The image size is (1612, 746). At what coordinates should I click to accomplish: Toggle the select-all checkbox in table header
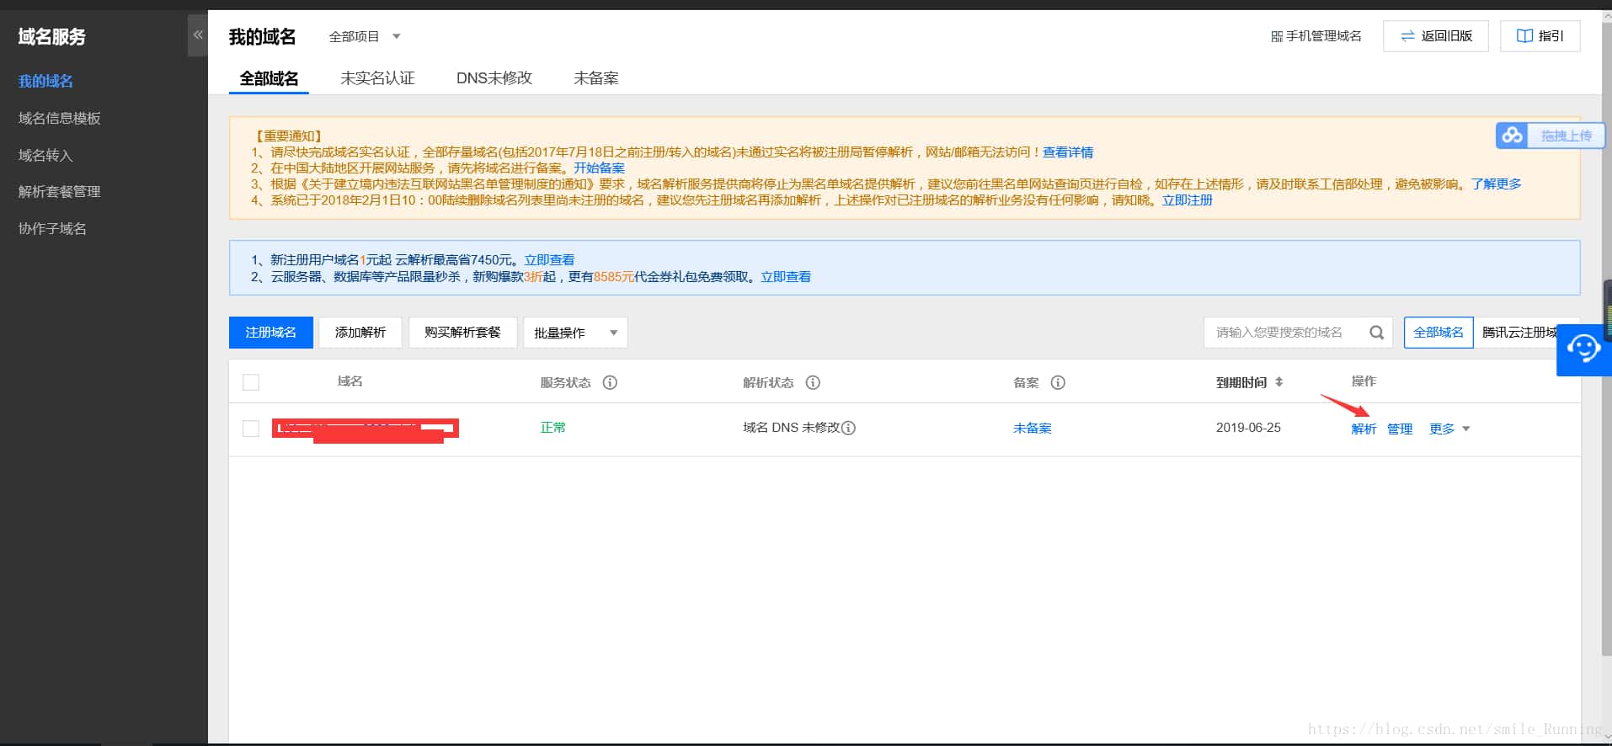coord(251,382)
